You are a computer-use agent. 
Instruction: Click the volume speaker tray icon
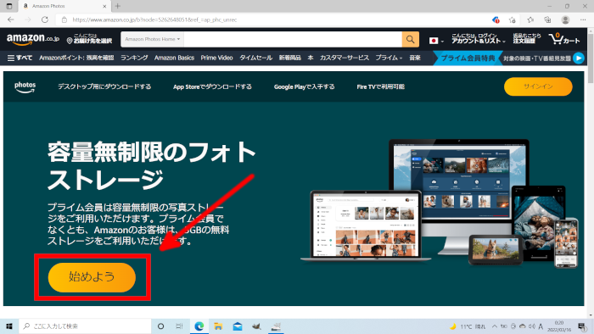click(x=532, y=326)
